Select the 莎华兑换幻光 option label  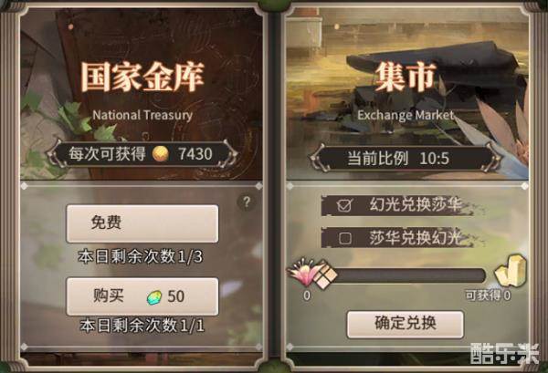[x=416, y=238]
